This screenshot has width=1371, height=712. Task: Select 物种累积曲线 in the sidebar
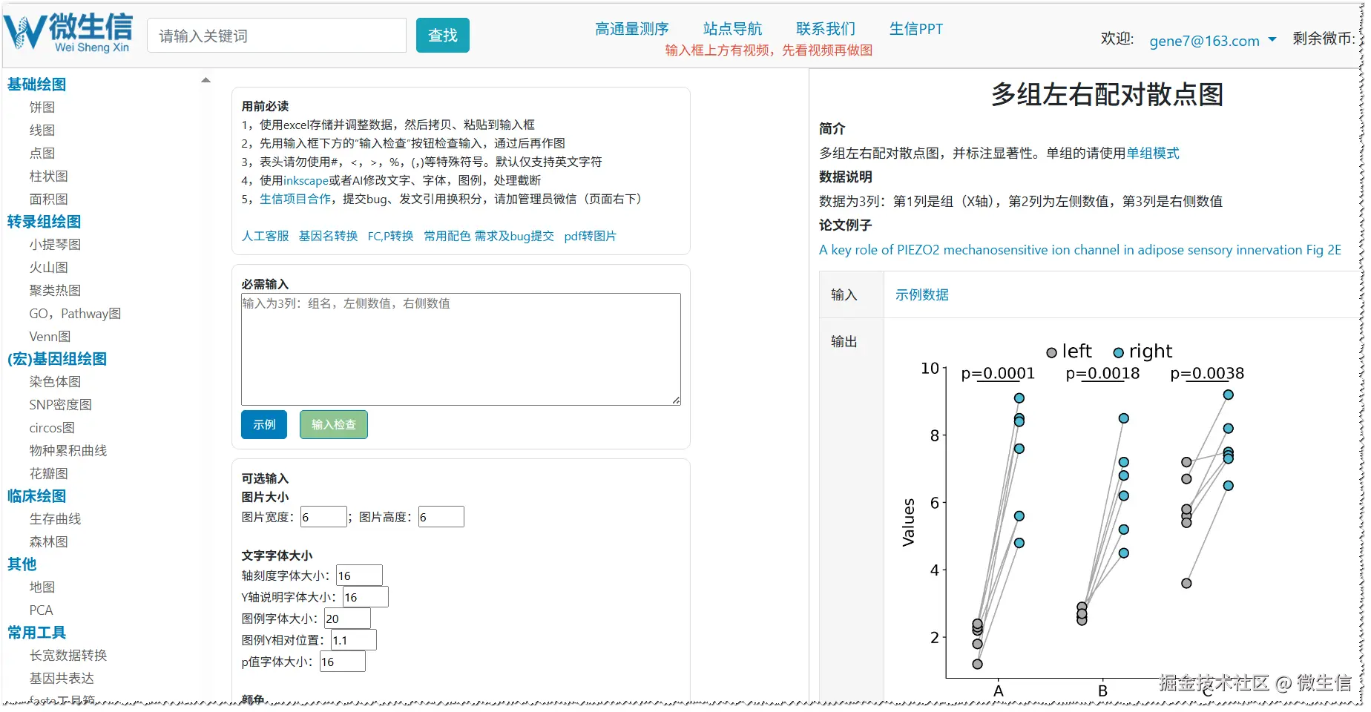tap(68, 451)
